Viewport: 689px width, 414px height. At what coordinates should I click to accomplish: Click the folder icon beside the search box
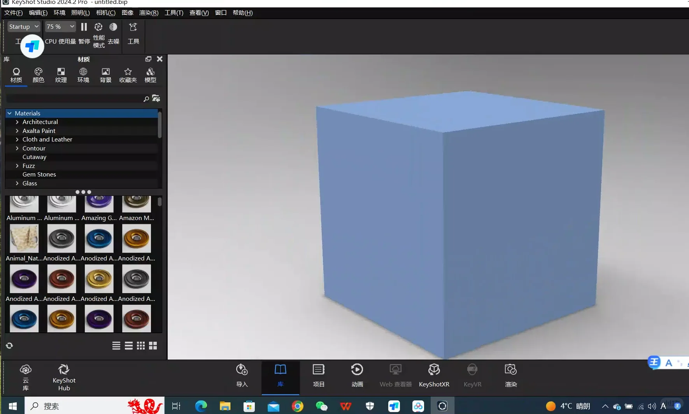point(156,98)
